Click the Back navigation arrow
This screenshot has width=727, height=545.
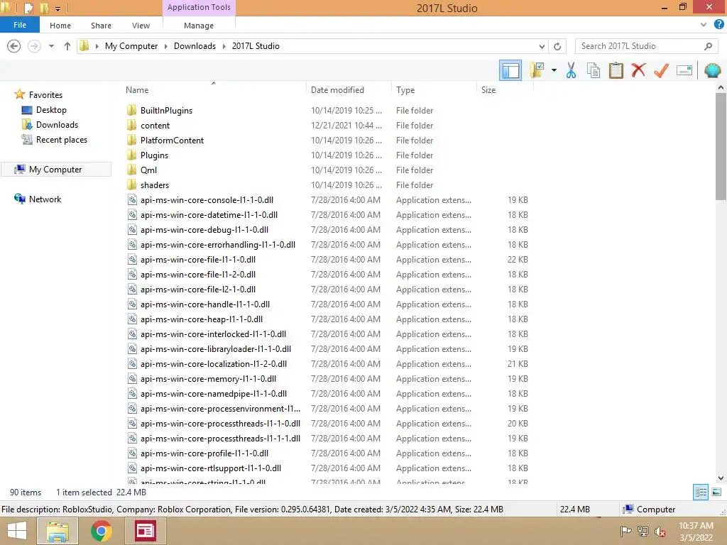[x=14, y=46]
